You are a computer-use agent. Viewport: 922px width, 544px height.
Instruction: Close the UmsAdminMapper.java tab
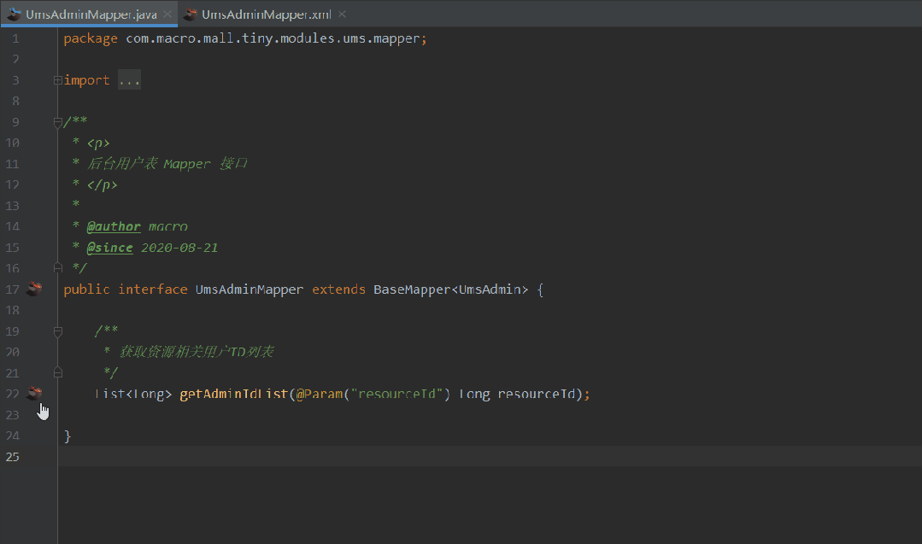(x=167, y=14)
